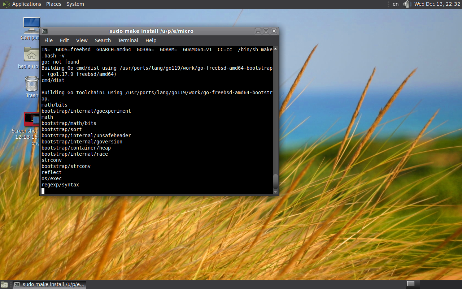Open the System menu
Screen dimensions: 462x289
(x=75, y=4)
